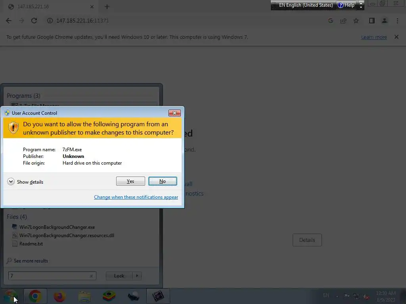Click the taskbar clock and date
Screen dimensions: 406x304
coord(386,296)
